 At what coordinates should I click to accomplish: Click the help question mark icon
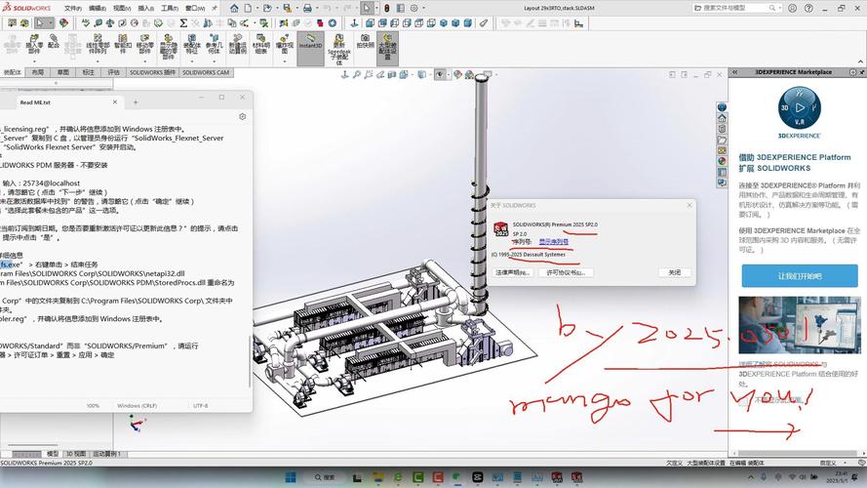(808, 9)
